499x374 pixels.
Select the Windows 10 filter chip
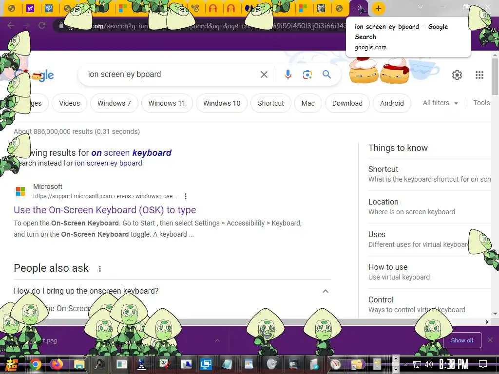(x=222, y=103)
